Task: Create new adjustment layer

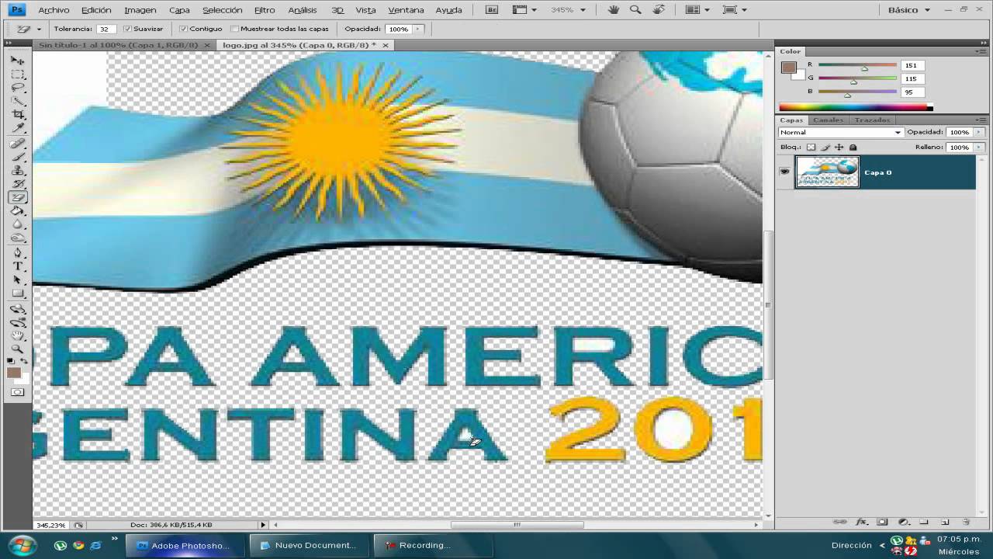Action: [x=903, y=522]
